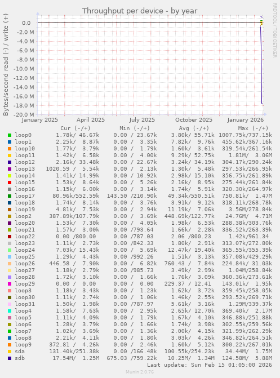280x378 pixels.
Task: Select the dark purple sdb legend swatch
Action: pos(10,358)
